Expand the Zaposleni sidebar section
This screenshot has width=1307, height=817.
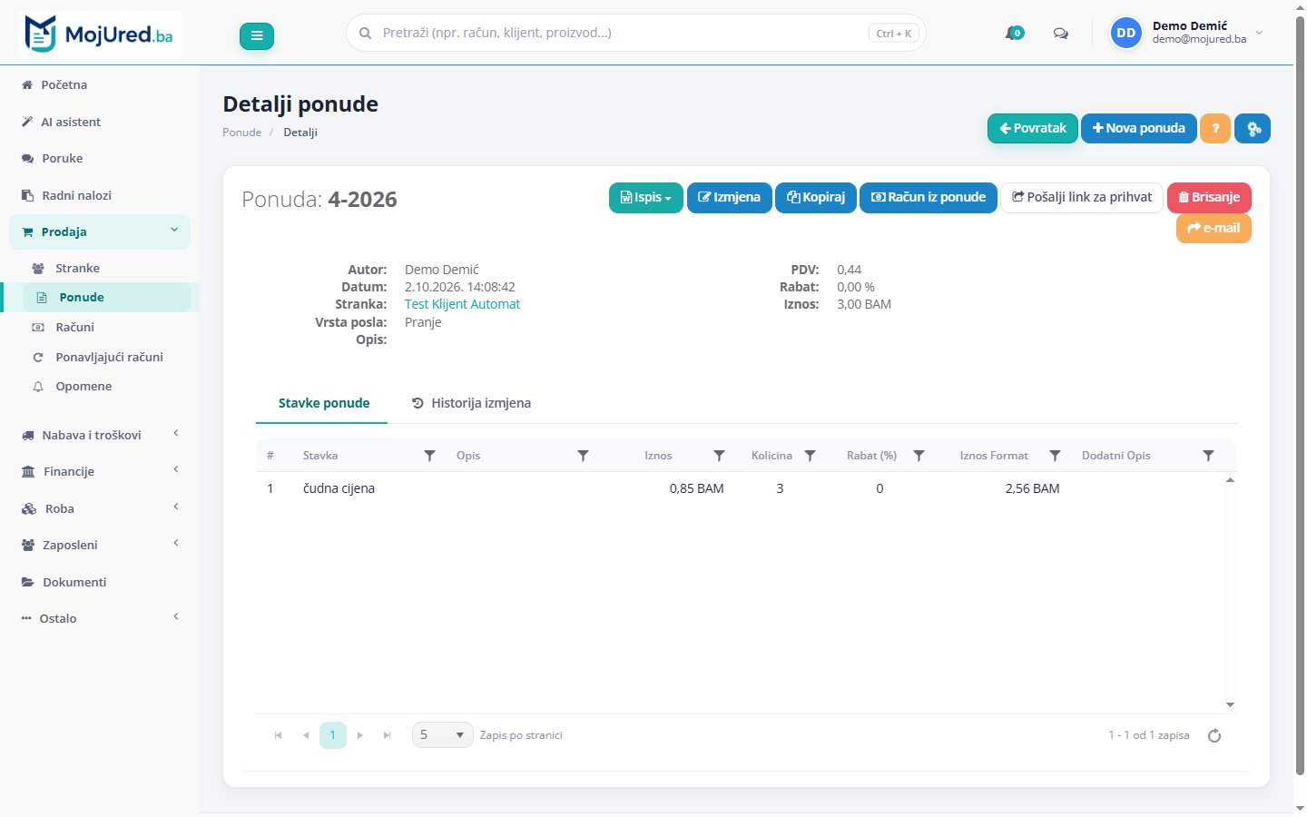tap(100, 545)
